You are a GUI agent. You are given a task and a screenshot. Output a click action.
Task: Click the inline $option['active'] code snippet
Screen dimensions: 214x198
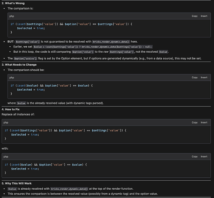[x=25, y=59]
